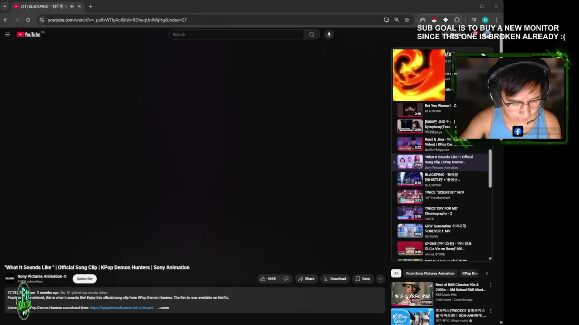Click the Facebook icon on the webcam overlay

click(x=518, y=131)
